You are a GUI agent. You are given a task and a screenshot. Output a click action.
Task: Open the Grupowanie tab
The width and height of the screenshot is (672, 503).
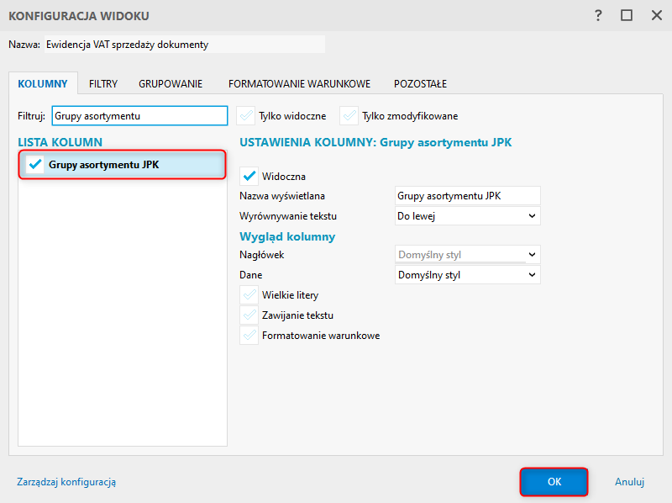(171, 84)
